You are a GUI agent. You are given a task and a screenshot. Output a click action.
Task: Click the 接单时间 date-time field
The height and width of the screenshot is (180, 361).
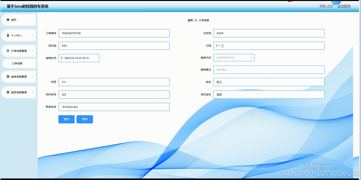pos(79,58)
